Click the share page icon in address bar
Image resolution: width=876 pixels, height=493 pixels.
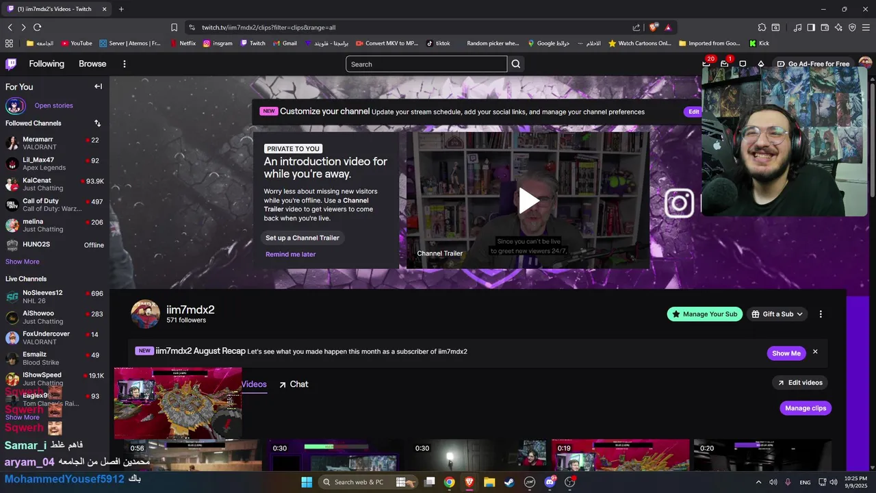[636, 27]
